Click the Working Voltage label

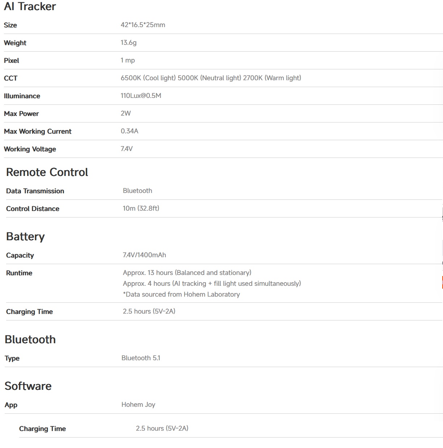click(x=30, y=149)
